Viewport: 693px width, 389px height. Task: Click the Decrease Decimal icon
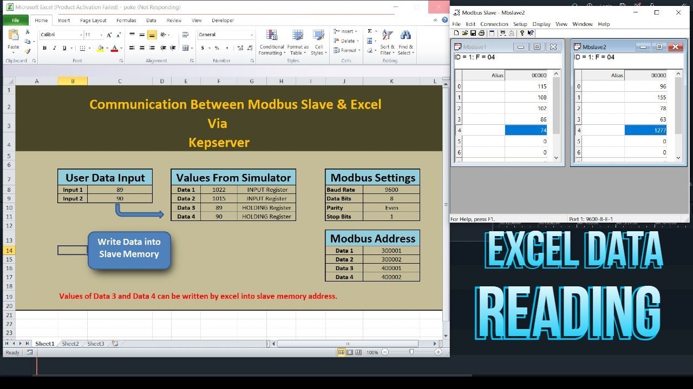click(250, 48)
